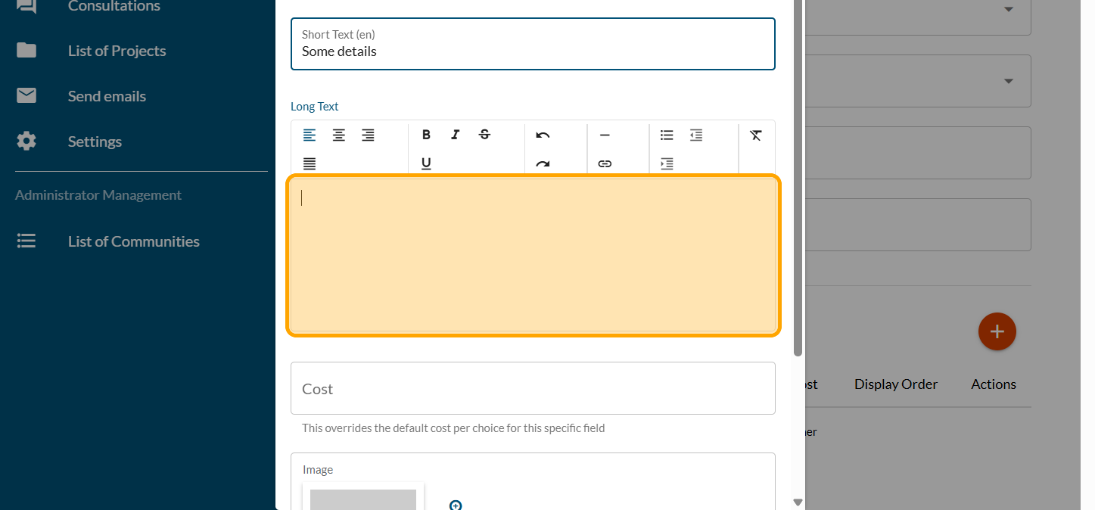Align text left in editor toolbar
This screenshot has width=1095, height=510.
click(310, 135)
